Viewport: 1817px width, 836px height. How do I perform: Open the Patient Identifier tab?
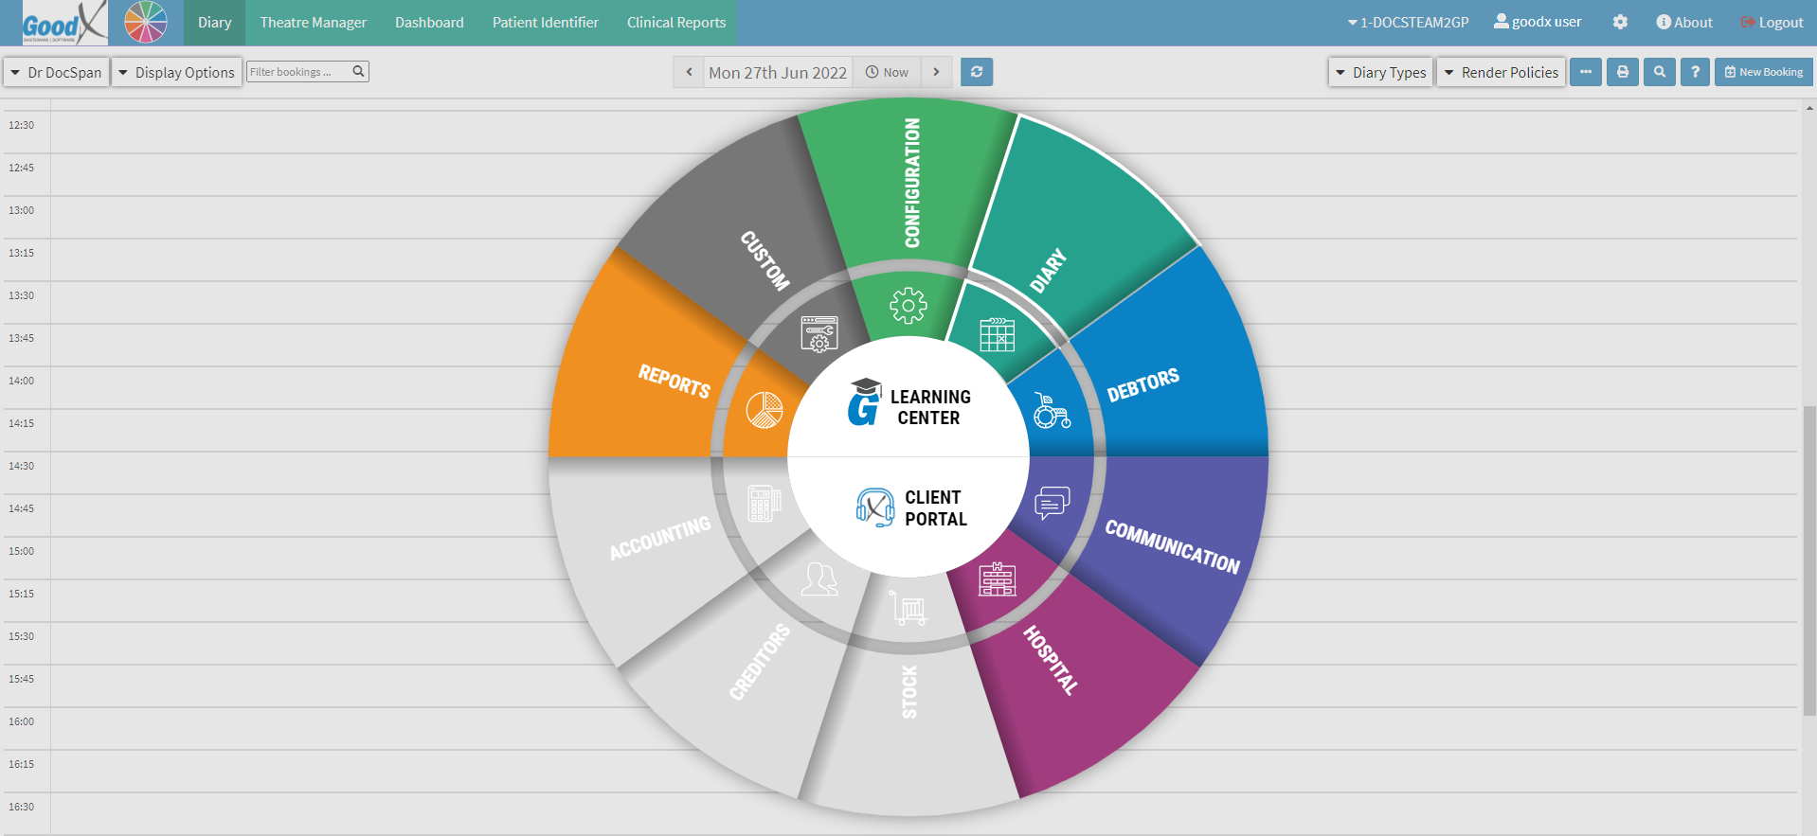tap(546, 23)
